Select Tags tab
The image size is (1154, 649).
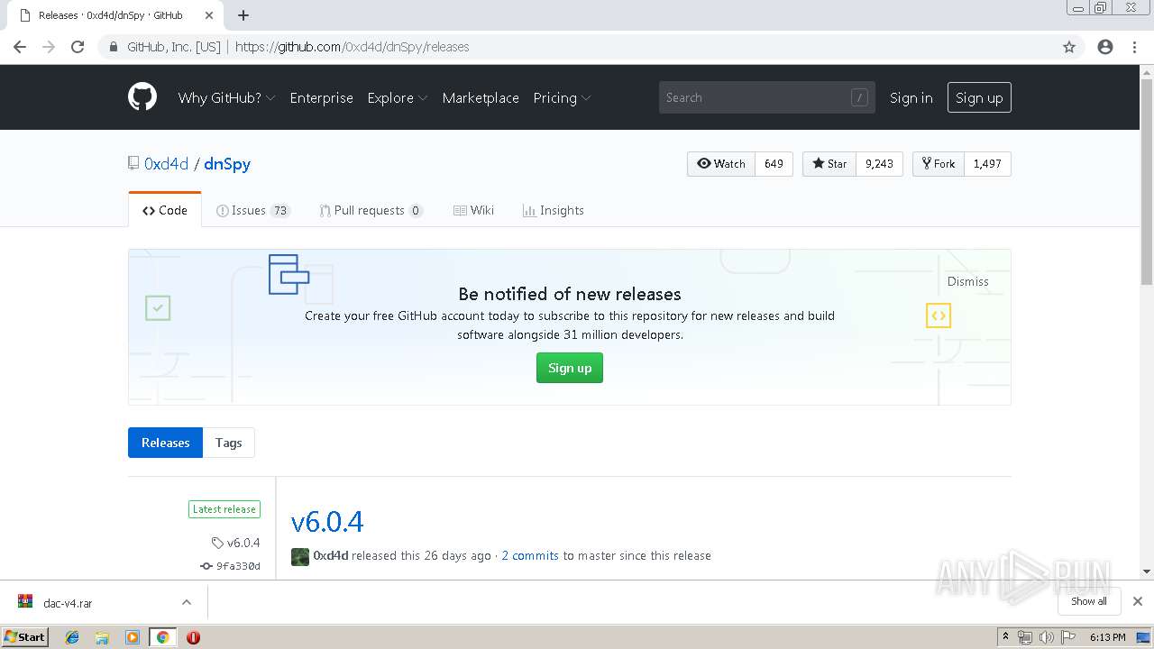tap(228, 443)
